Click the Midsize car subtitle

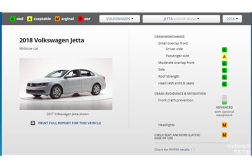point(29,49)
